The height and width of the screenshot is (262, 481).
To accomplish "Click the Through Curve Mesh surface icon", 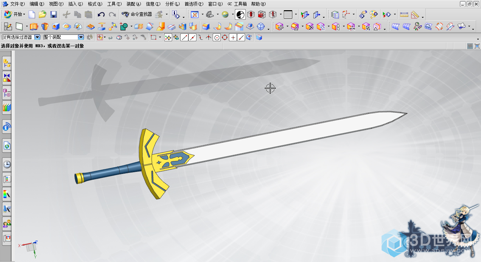I will point(407,26).
